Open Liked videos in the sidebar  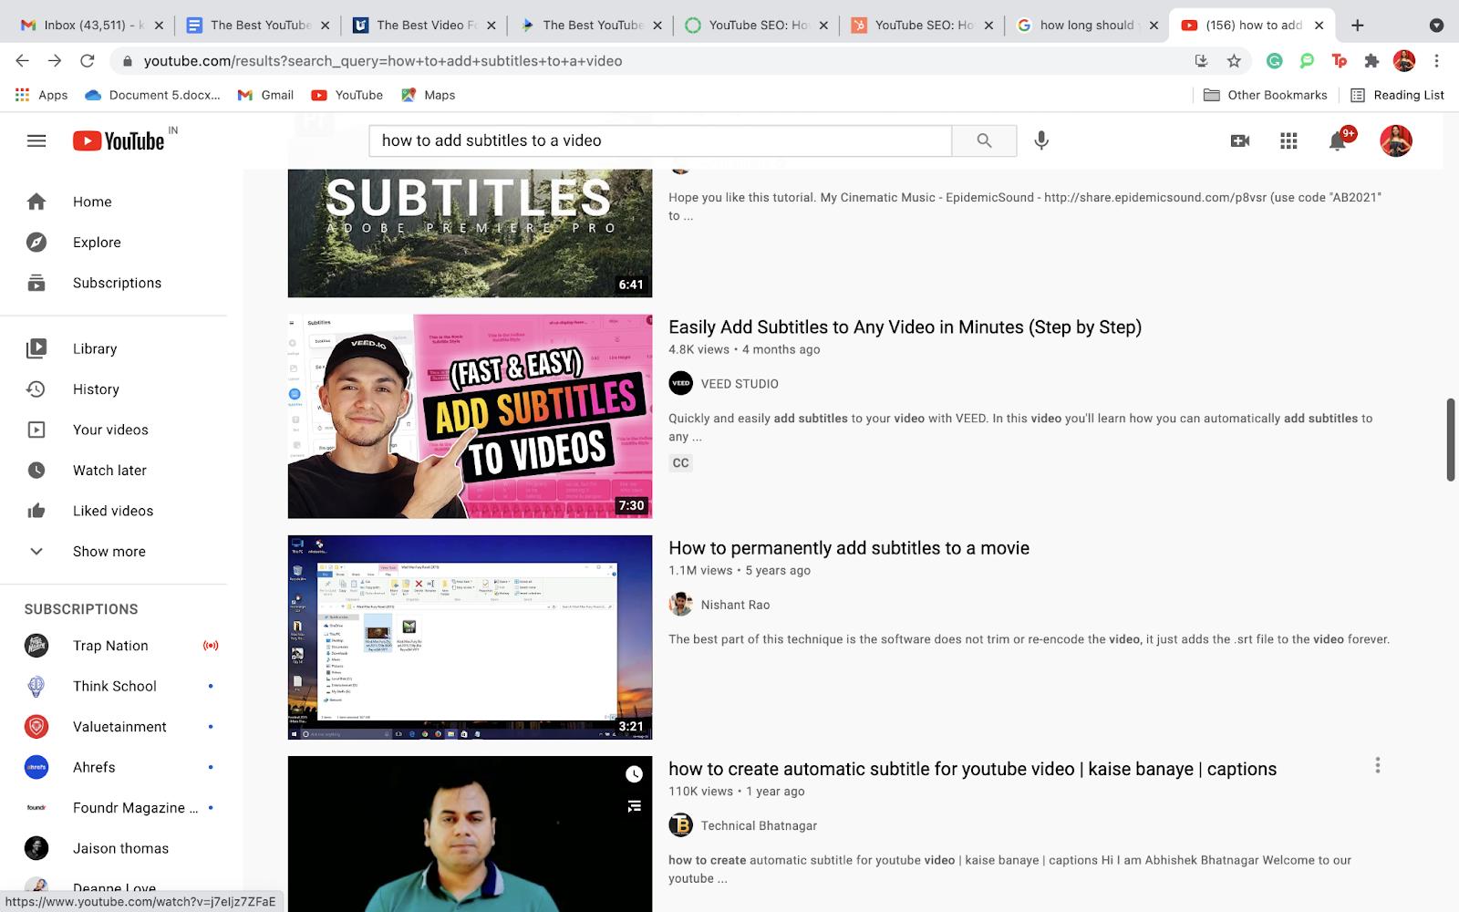tap(113, 511)
